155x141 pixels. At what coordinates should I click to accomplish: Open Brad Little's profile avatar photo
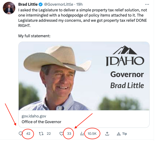point(9,8)
